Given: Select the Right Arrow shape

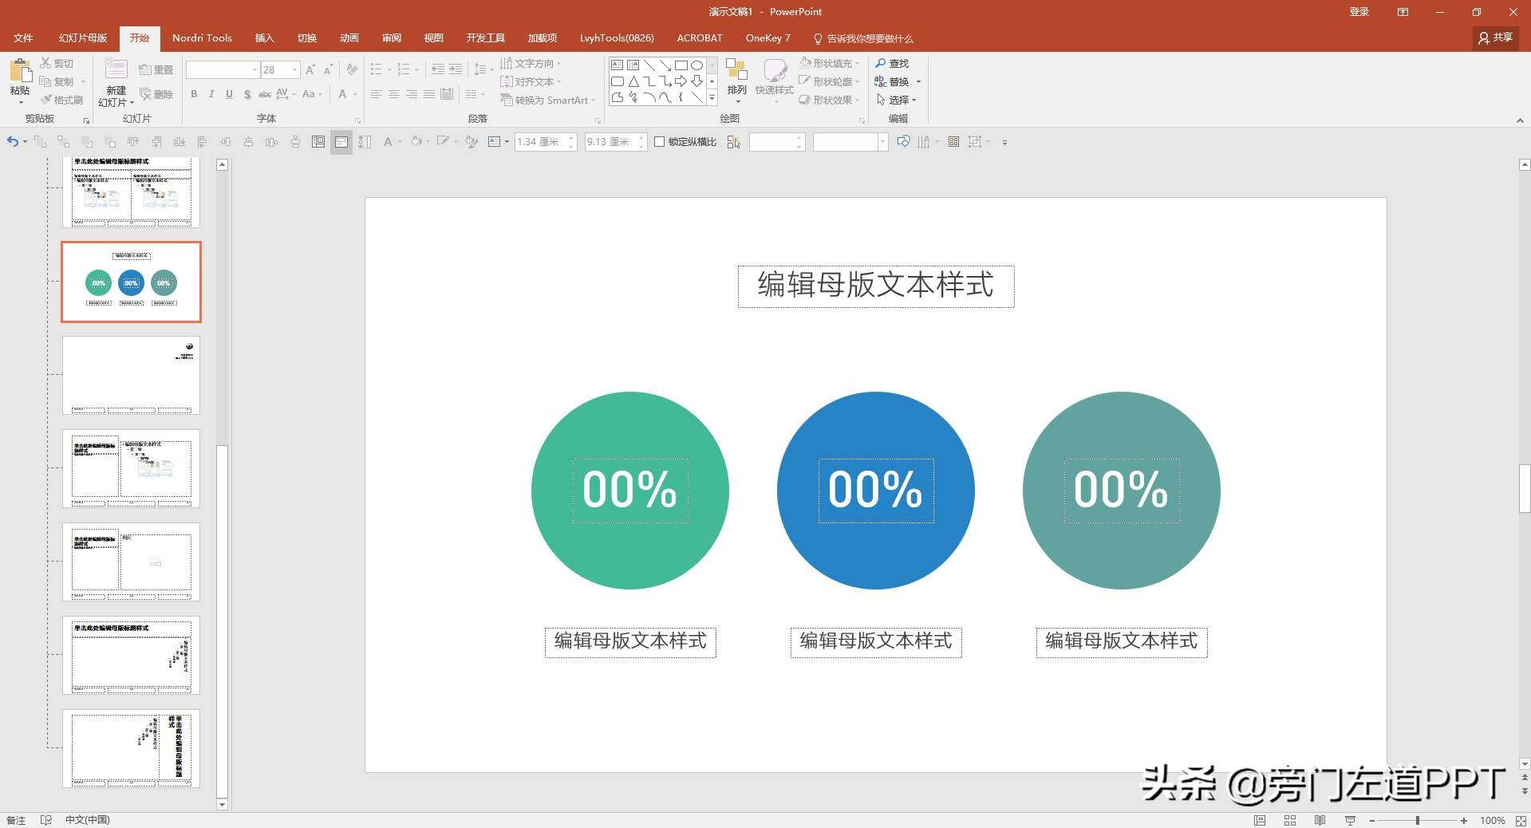Looking at the screenshot, I should click(681, 81).
